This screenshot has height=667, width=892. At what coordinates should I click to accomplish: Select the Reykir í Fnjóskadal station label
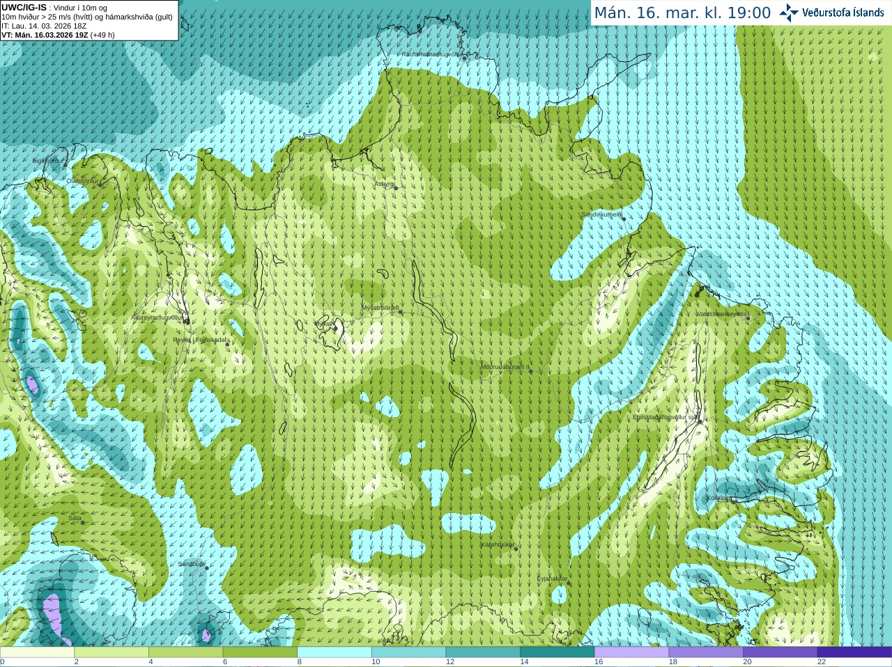tap(201, 340)
